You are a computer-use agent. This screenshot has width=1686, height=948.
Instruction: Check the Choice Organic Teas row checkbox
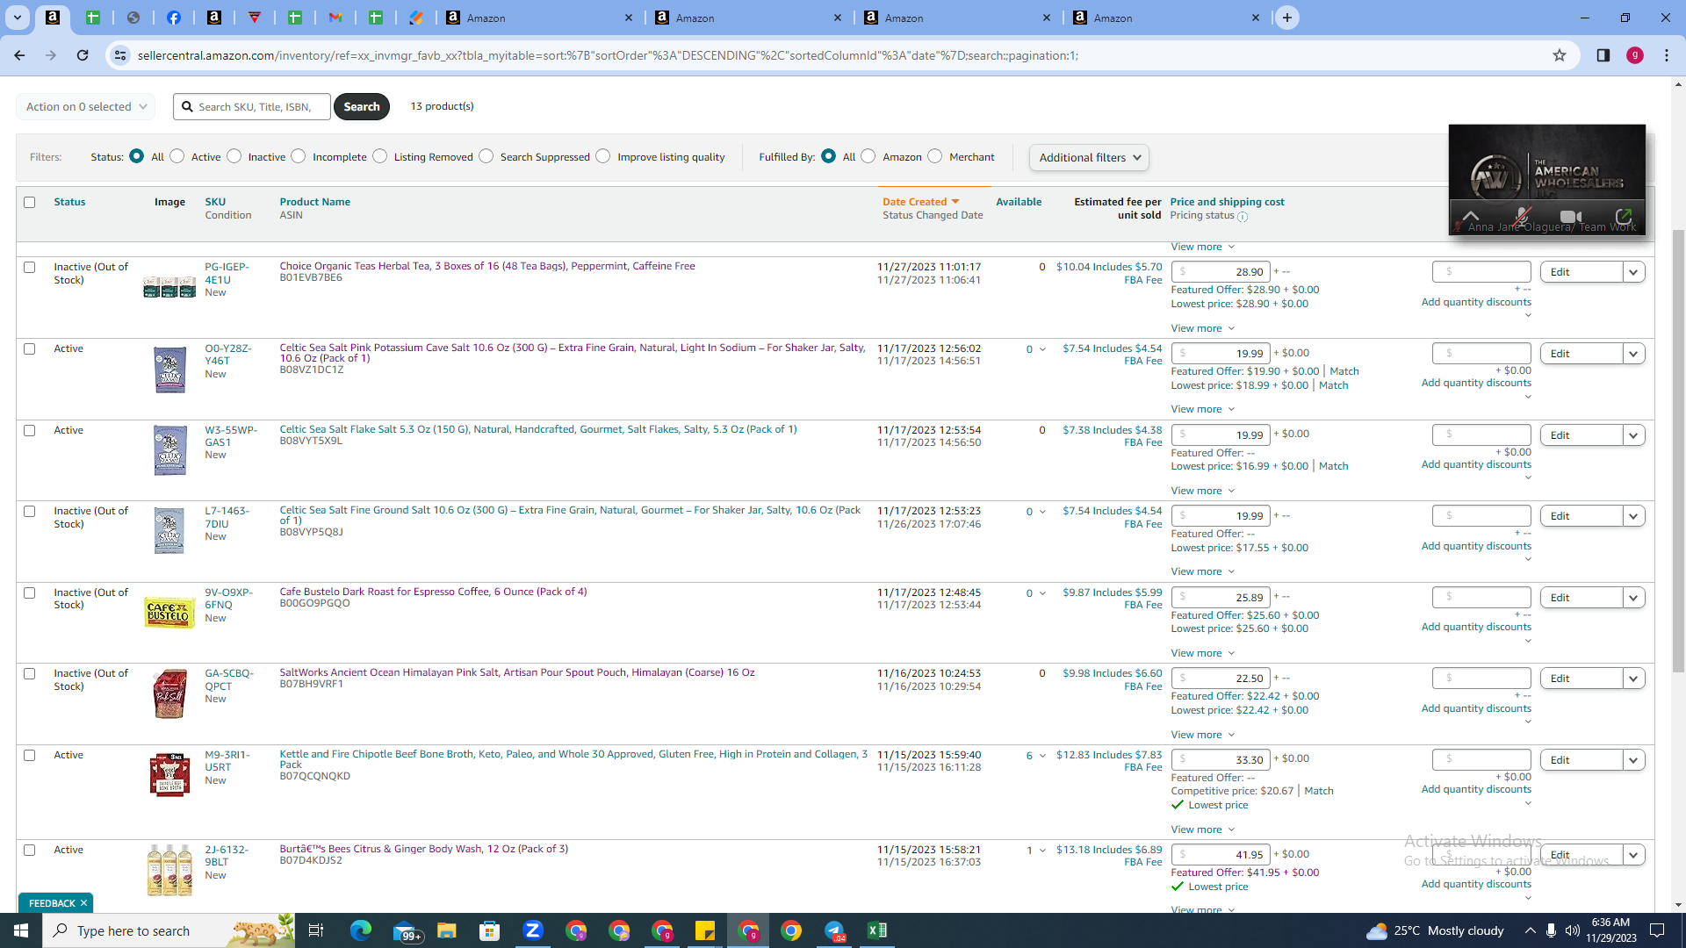pyautogui.click(x=30, y=267)
